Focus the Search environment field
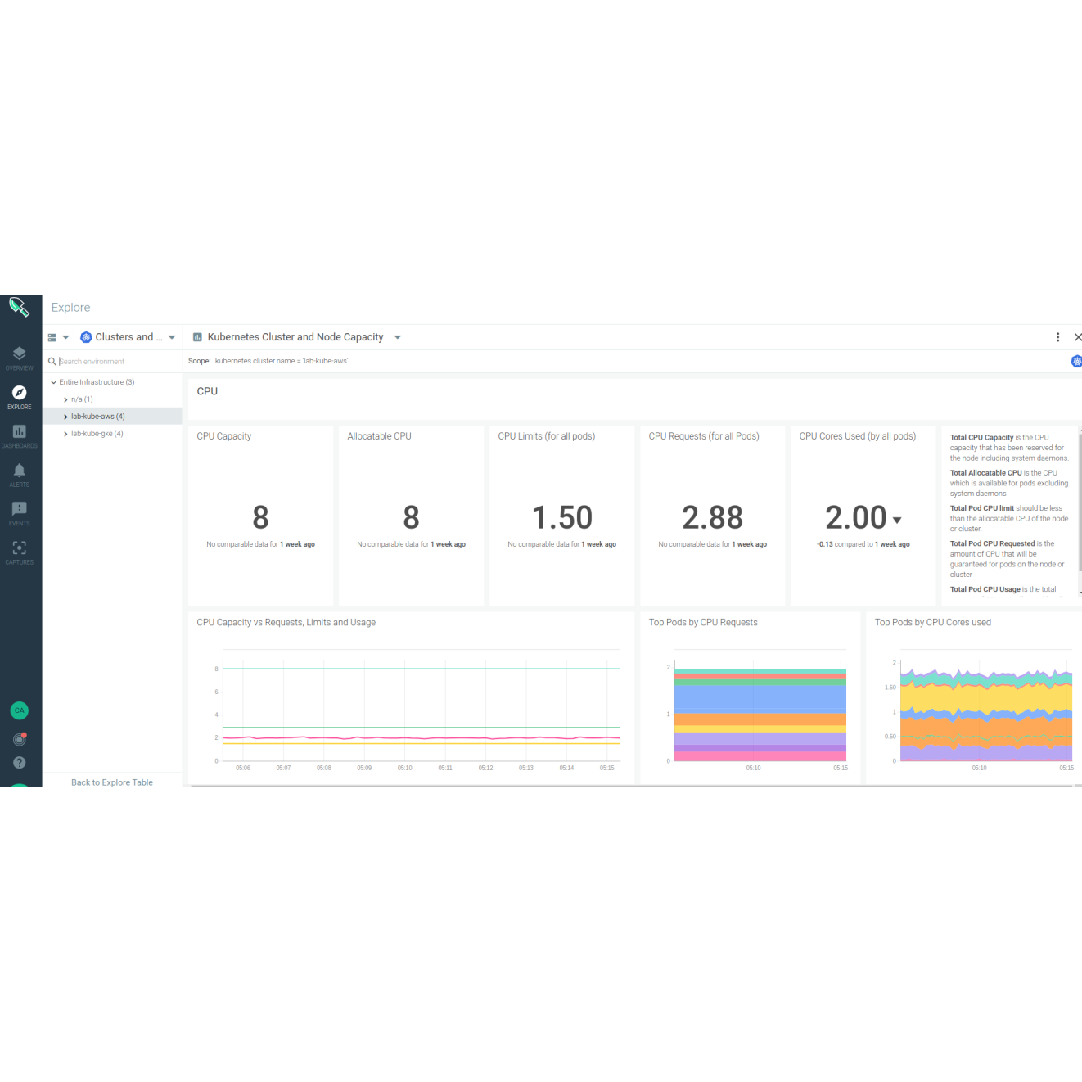1082x1082 pixels. pyautogui.click(x=115, y=361)
